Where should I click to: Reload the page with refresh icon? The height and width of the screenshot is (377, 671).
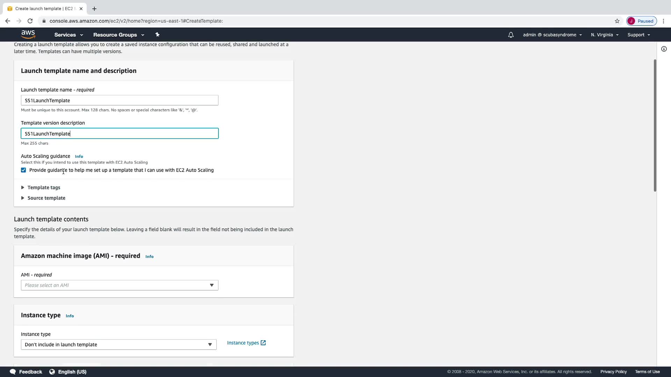(30, 21)
